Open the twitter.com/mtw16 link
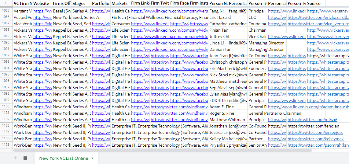The width and height of the screenshot is (349, 164). [x=313, y=120]
